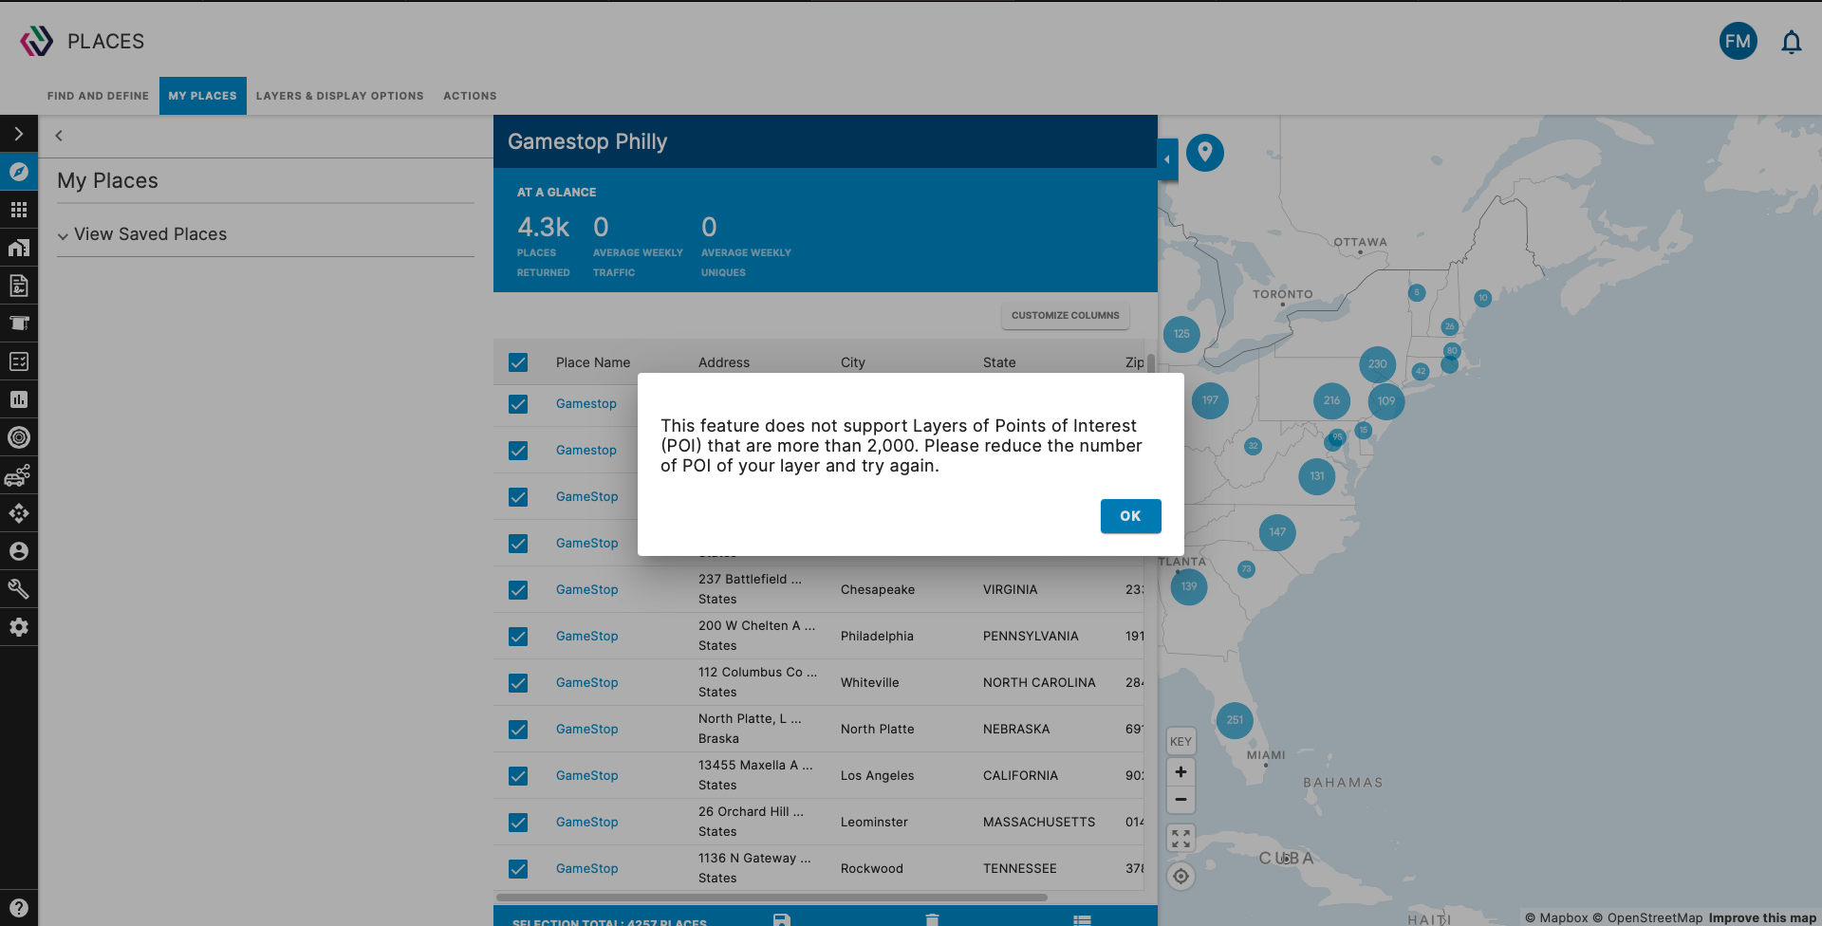The height and width of the screenshot is (926, 1822).
Task: Open the help question mark icon
Action: coord(19,907)
